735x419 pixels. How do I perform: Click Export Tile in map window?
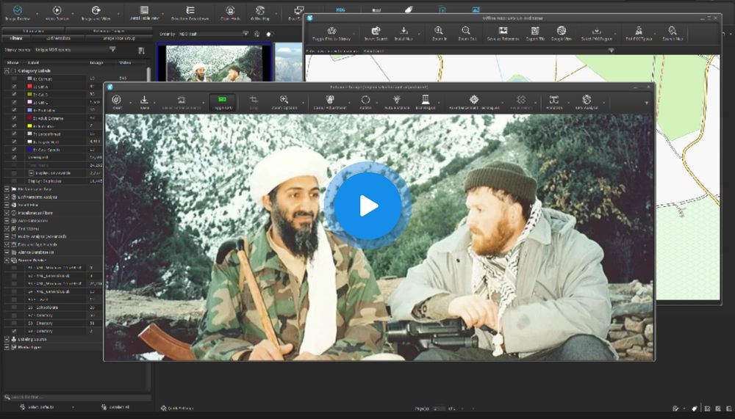point(535,34)
